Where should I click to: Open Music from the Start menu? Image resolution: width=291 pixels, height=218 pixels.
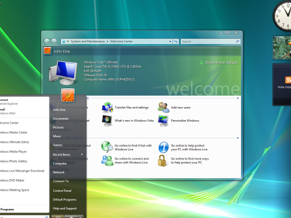57,136
